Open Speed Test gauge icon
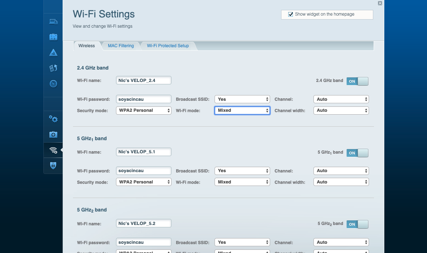 pos(53,84)
